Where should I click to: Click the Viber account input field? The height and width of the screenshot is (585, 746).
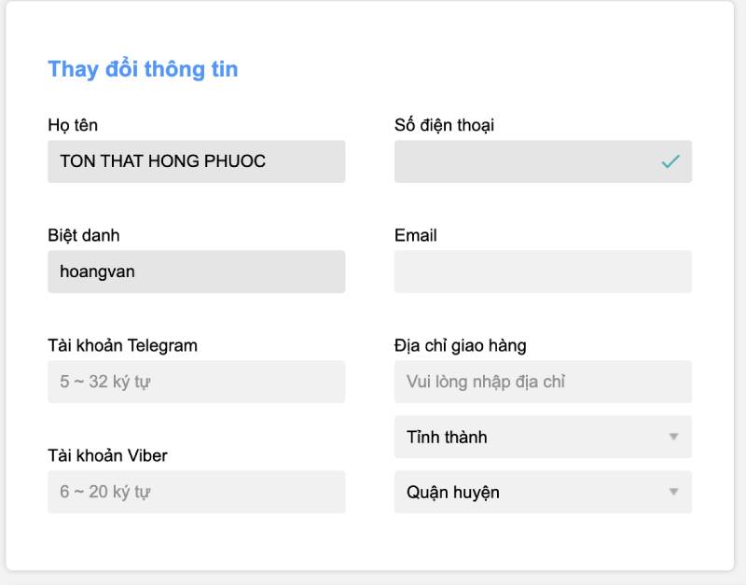tap(196, 492)
